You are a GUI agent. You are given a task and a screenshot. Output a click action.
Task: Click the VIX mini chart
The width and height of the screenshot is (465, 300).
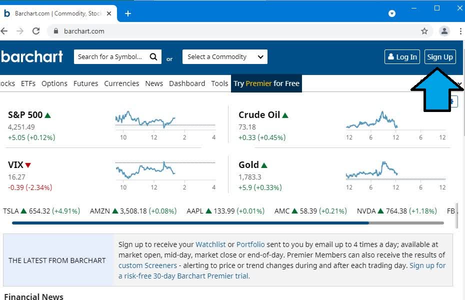click(x=165, y=175)
